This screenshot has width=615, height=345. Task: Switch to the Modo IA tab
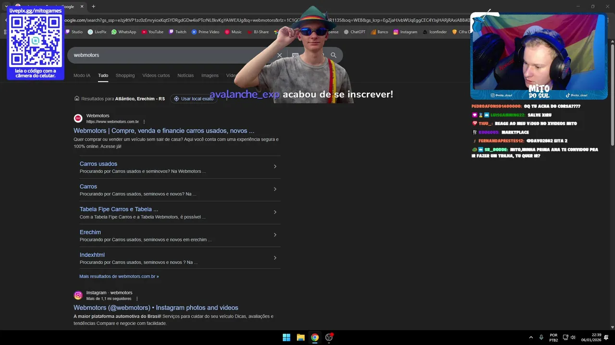click(82, 75)
